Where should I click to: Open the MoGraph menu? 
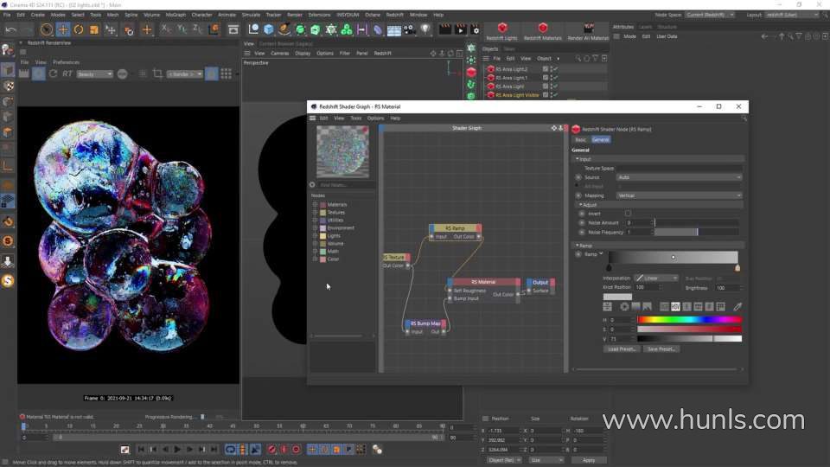[x=176, y=15]
